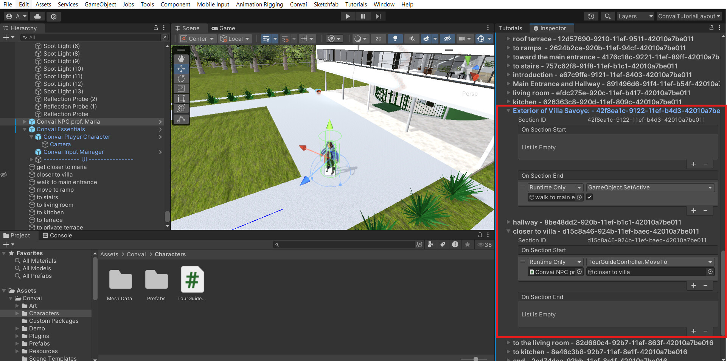
Task: Open the Convai menu
Action: [298, 5]
